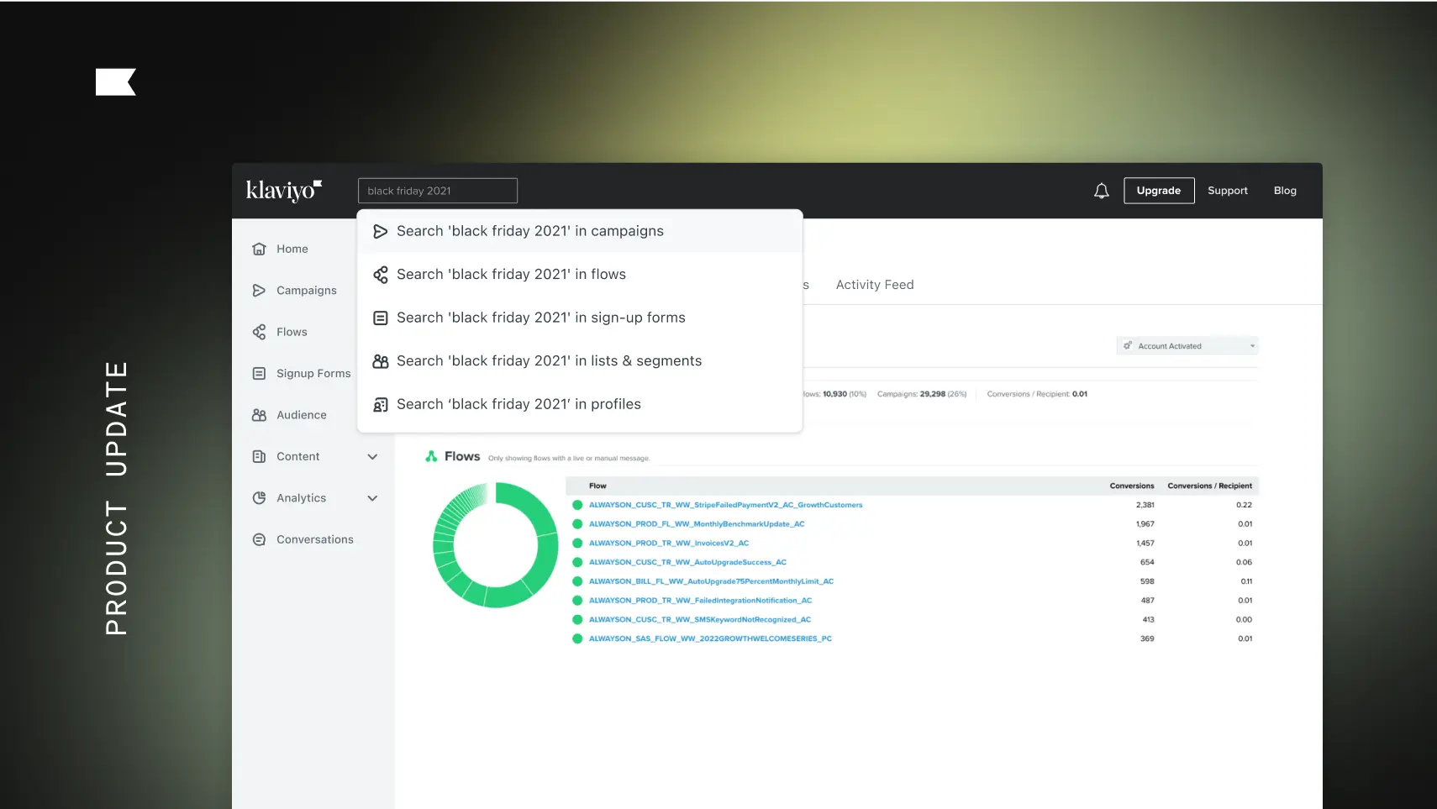Click the Signup Forms sidebar icon
The width and height of the screenshot is (1437, 809).
tap(259, 373)
